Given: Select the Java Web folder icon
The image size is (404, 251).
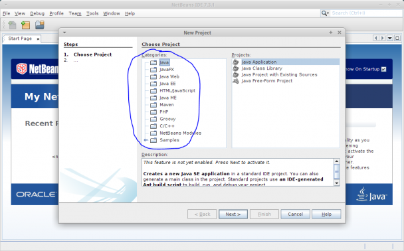Looking at the screenshot, I should point(153,77).
